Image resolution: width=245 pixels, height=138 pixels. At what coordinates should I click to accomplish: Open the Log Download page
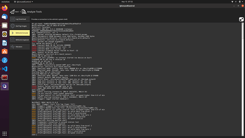coord(20,19)
